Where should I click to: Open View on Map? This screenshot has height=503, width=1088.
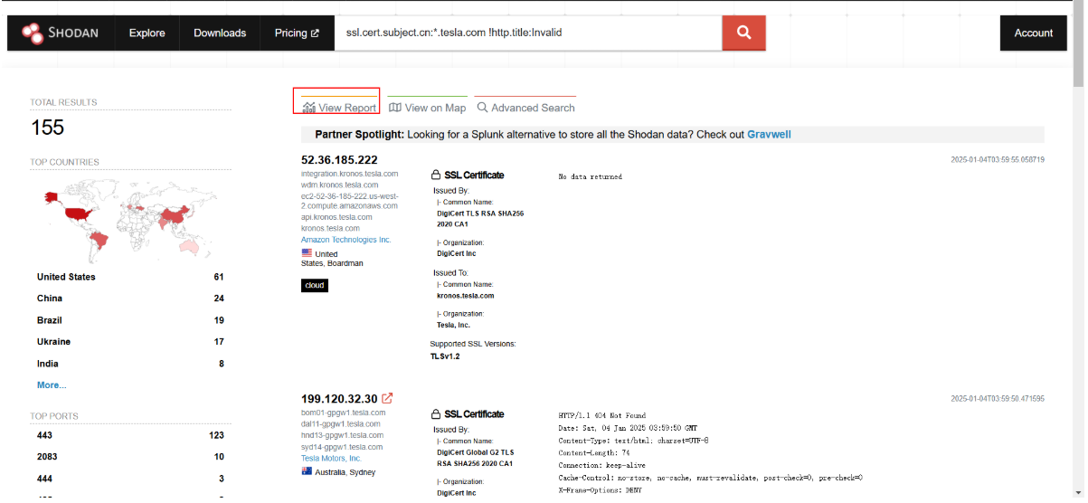pos(427,108)
